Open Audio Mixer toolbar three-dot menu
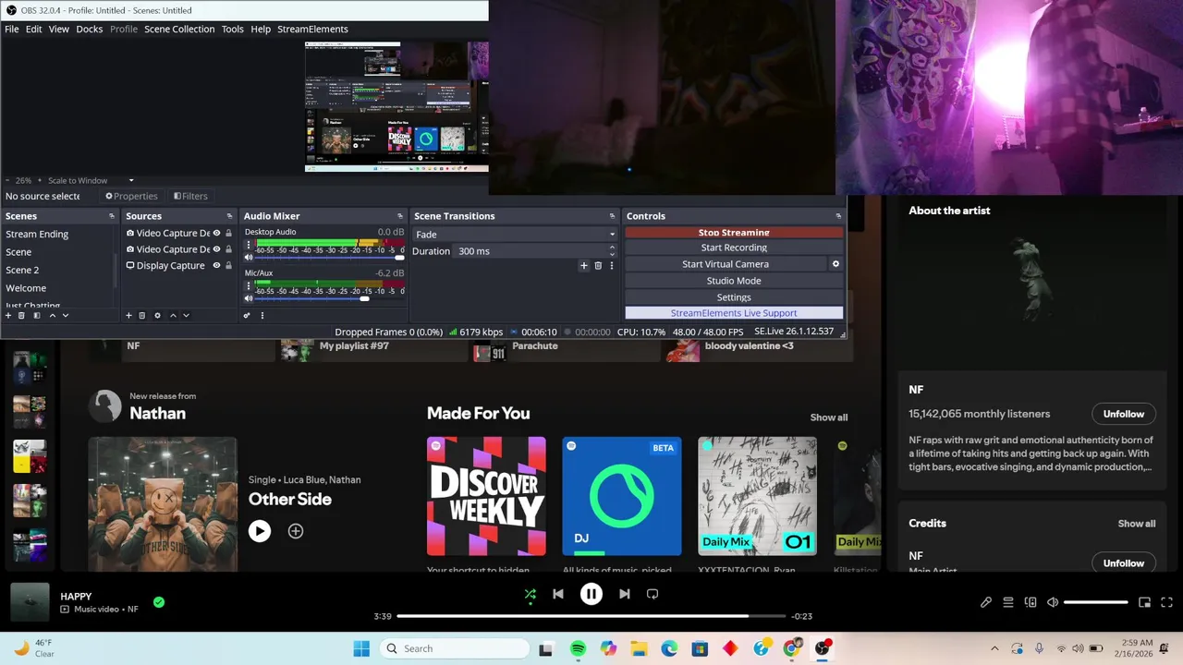 (x=262, y=316)
